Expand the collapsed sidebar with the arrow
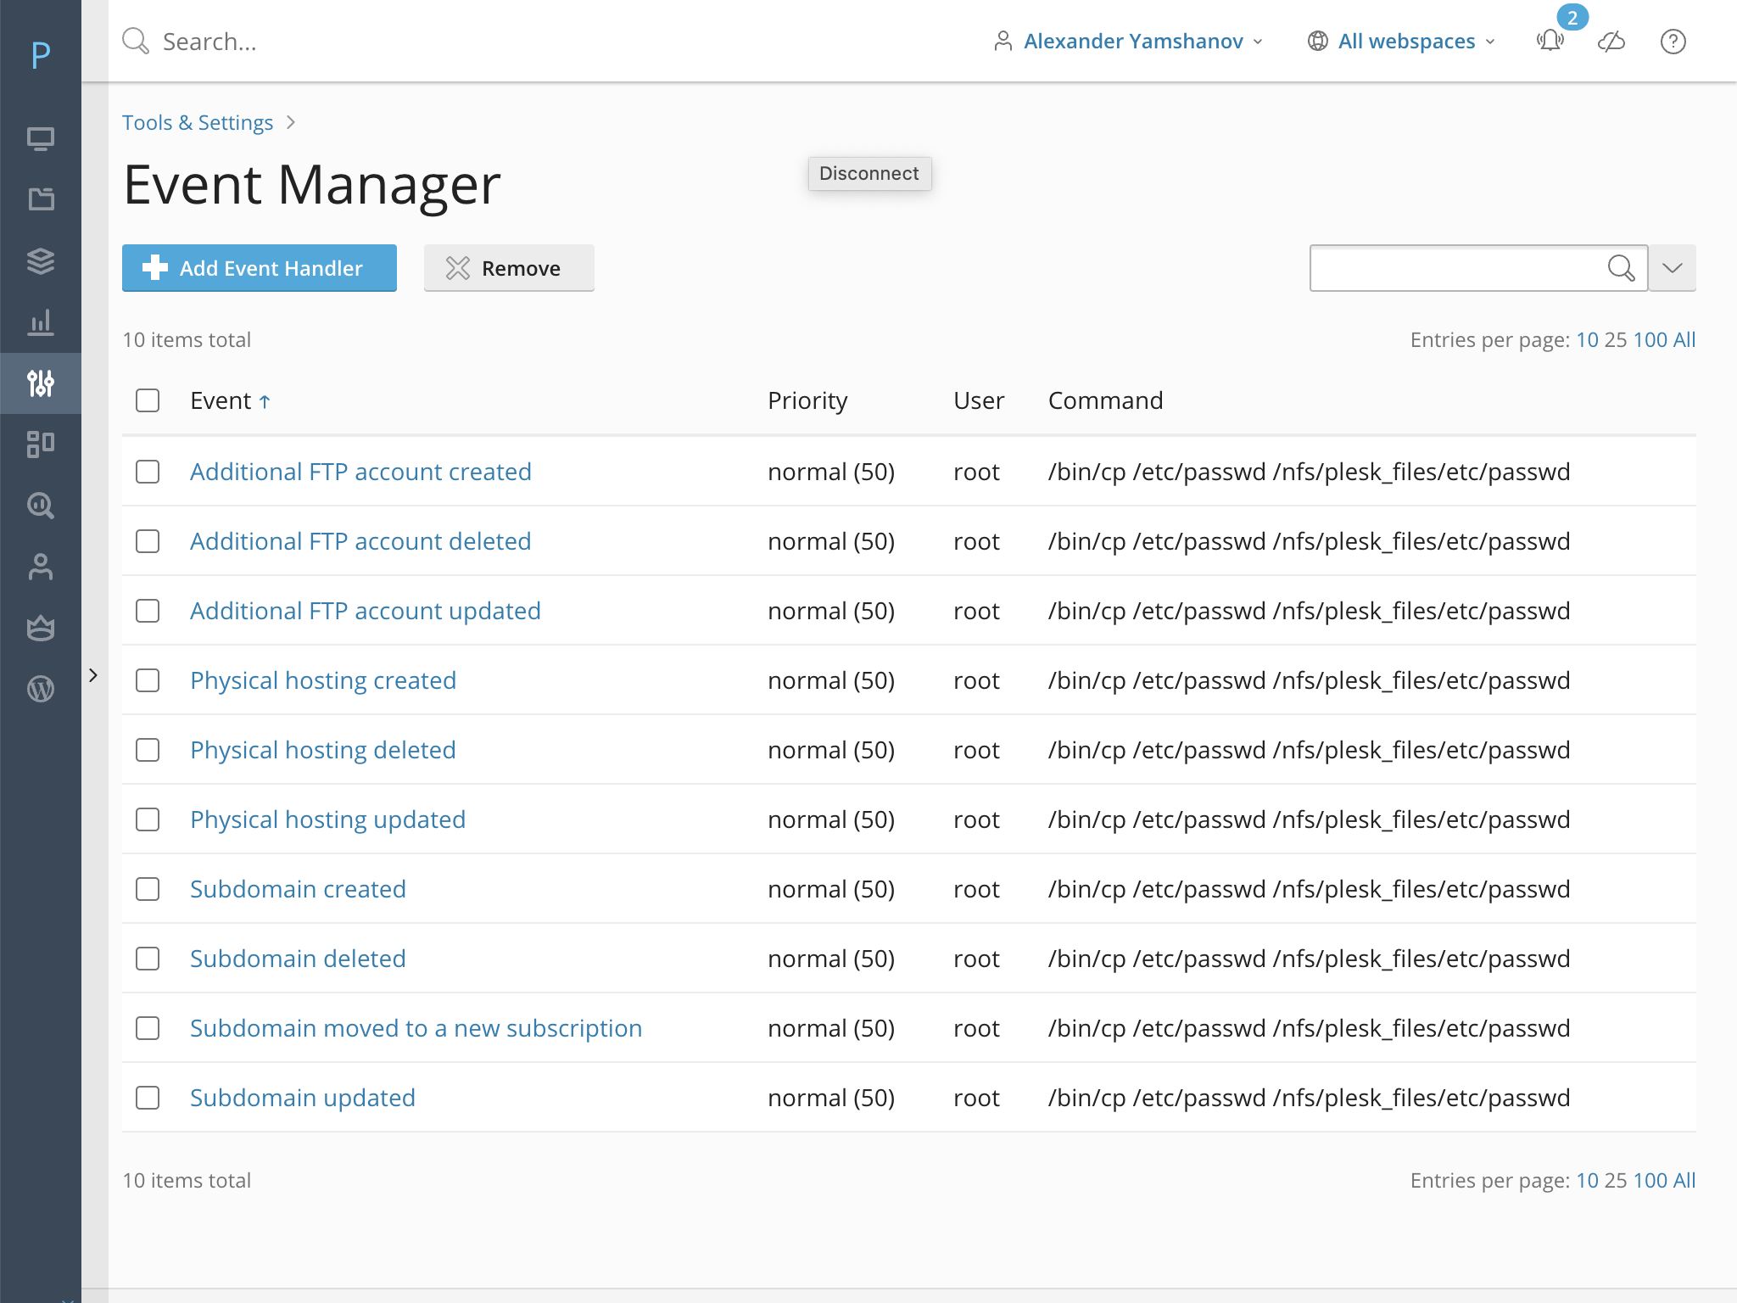This screenshot has width=1737, height=1303. click(x=93, y=675)
